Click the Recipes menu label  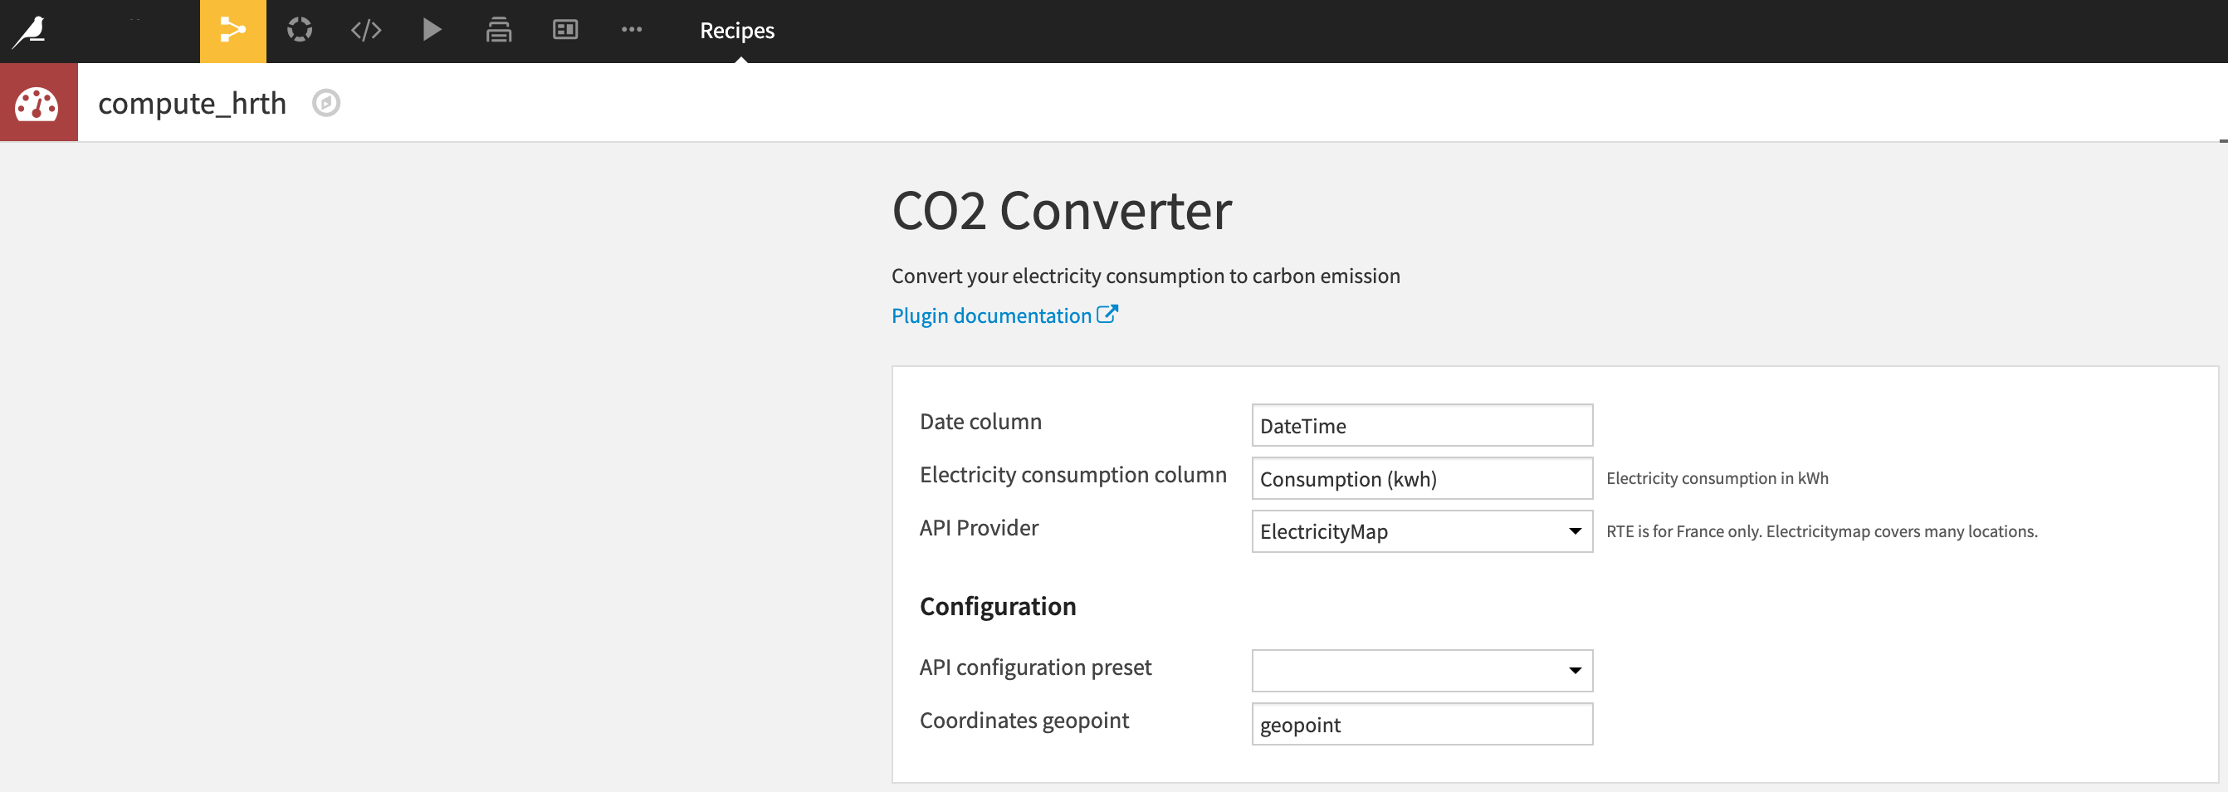737,31
